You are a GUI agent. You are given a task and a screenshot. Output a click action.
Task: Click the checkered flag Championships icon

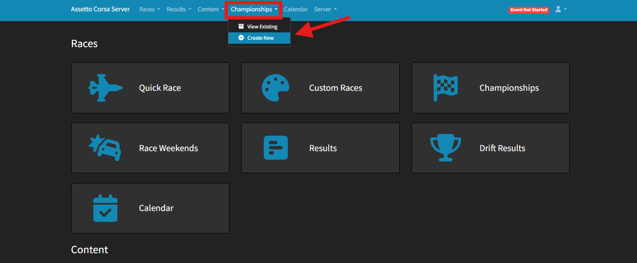[x=445, y=88]
